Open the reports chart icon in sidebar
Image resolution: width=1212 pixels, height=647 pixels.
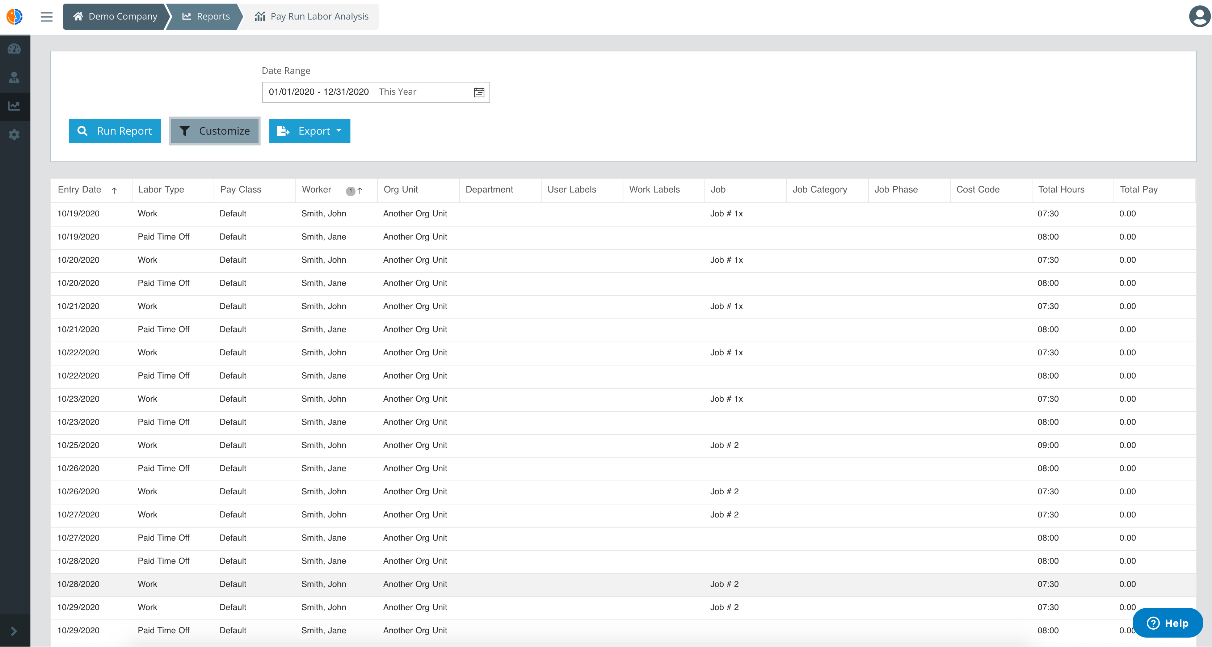(x=14, y=106)
